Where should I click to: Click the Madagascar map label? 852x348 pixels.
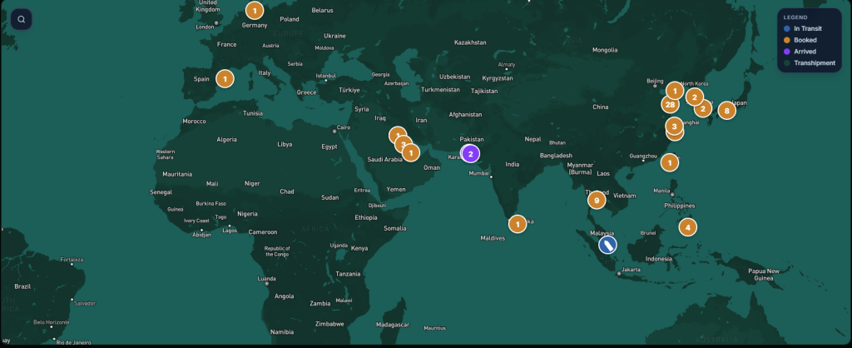(393, 325)
